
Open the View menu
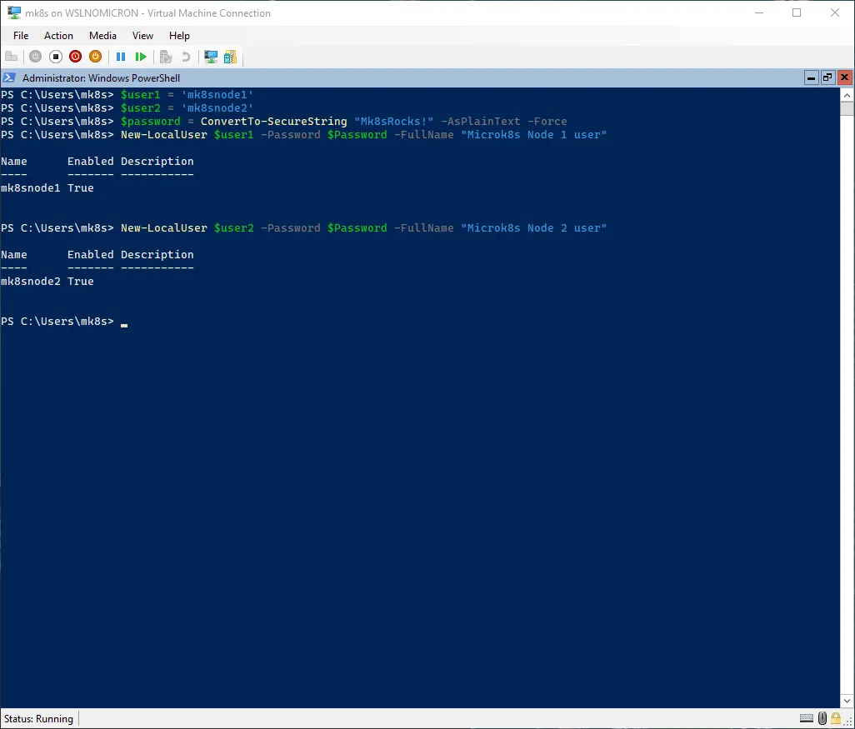[x=142, y=36]
